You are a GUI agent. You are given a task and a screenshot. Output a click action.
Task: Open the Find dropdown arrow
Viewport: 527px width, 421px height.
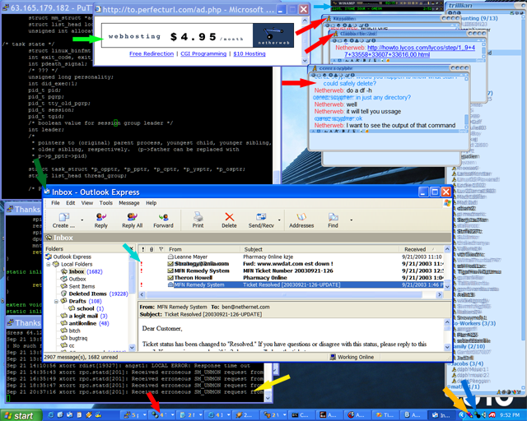pyautogui.click(x=352, y=220)
